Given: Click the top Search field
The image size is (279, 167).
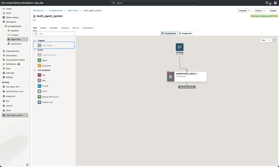Looking at the screenshot, I should coord(154,3).
